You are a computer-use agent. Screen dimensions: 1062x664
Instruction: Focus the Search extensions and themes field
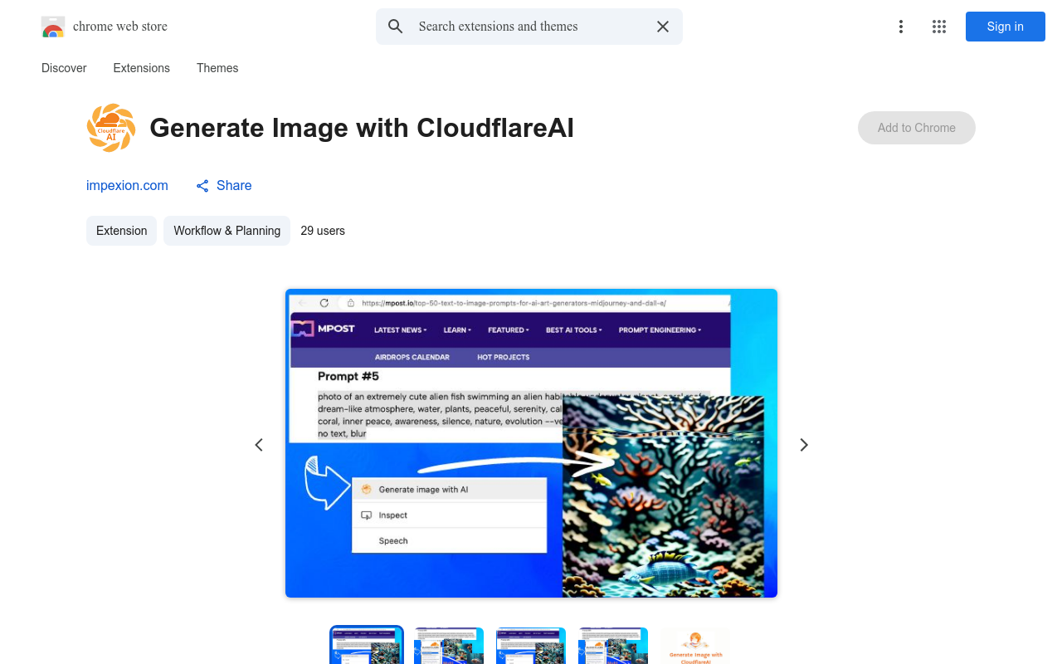(529, 27)
